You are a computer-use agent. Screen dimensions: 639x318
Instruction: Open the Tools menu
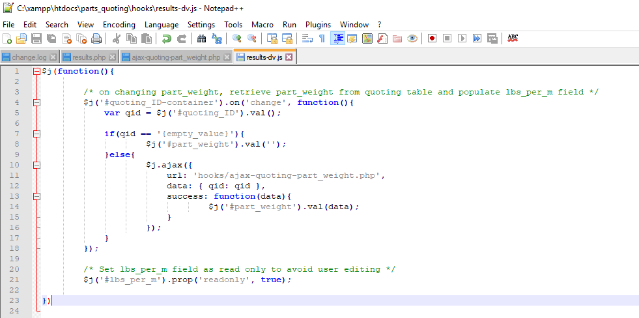[x=233, y=25]
